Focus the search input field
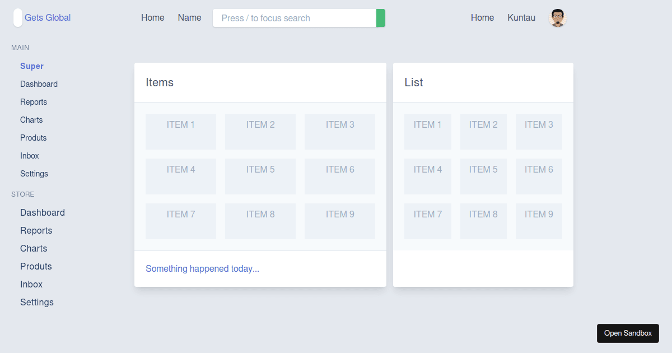672x353 pixels. point(291,18)
